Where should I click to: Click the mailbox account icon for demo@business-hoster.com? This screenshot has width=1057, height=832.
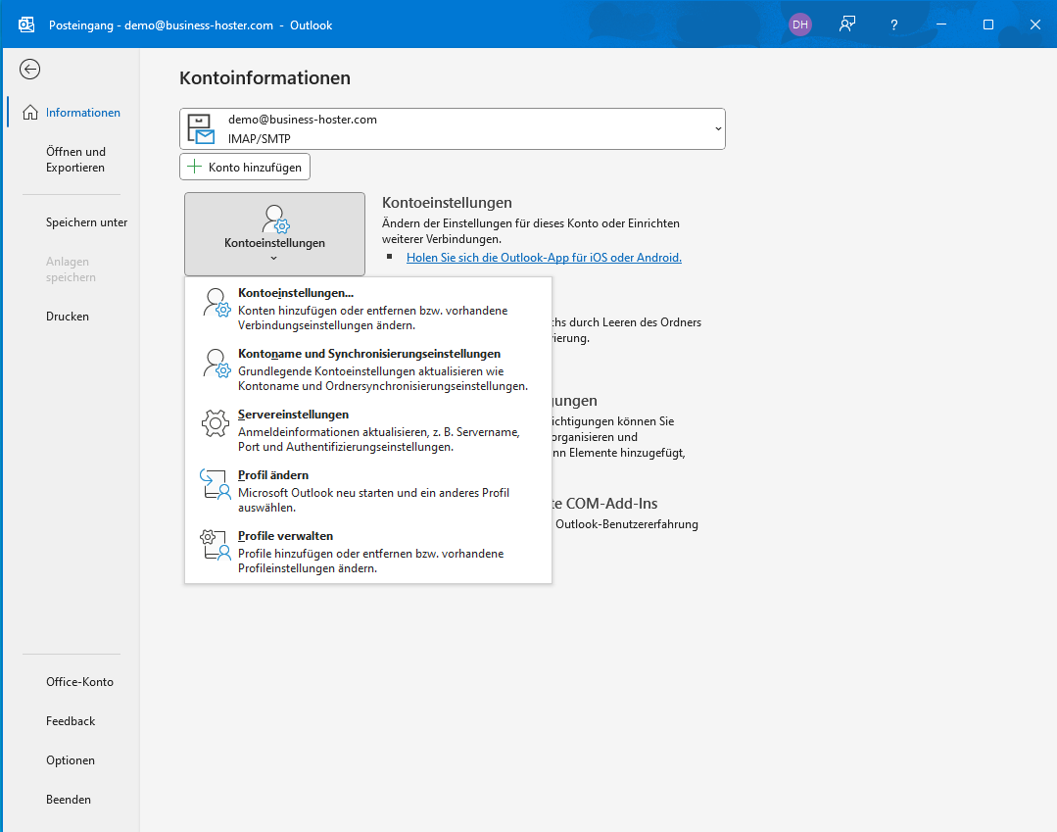tap(201, 128)
